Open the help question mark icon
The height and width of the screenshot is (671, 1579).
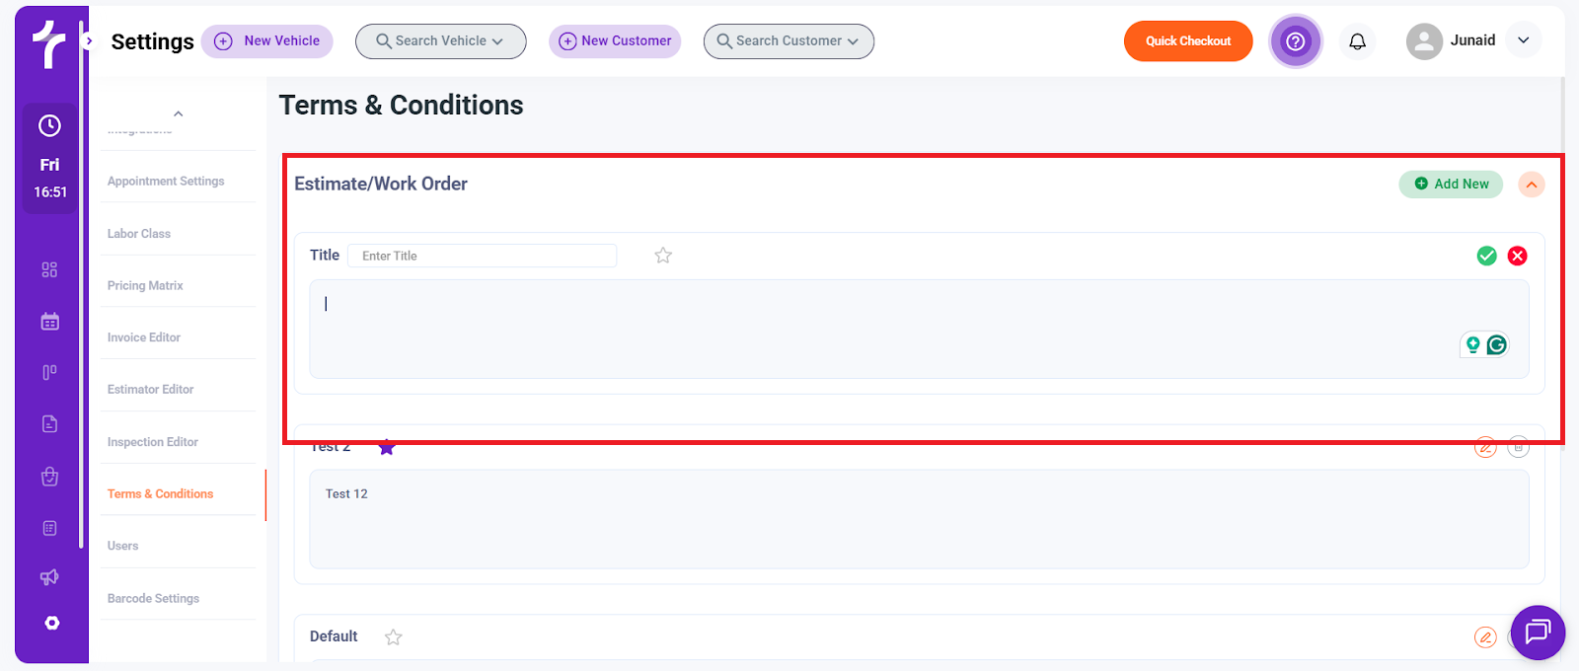click(x=1296, y=41)
